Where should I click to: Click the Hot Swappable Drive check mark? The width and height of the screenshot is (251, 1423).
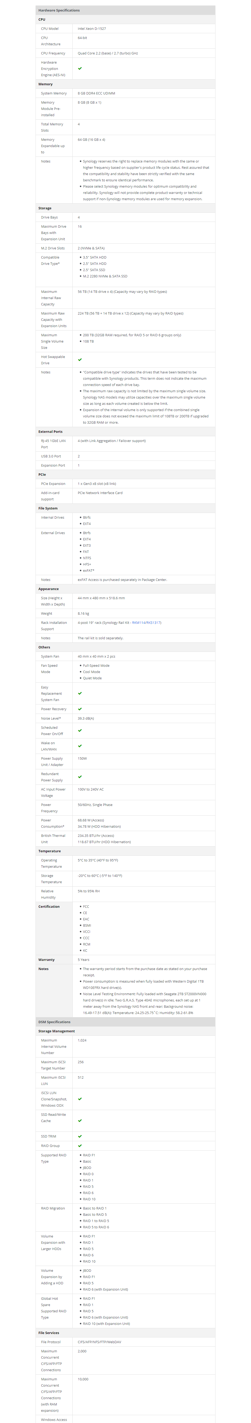click(x=80, y=360)
